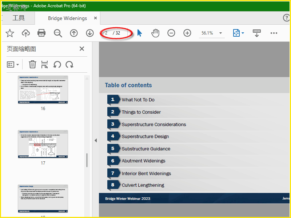The height and width of the screenshot is (218, 291).
Task: Select page 16 thumbnail
Action: click(43, 89)
